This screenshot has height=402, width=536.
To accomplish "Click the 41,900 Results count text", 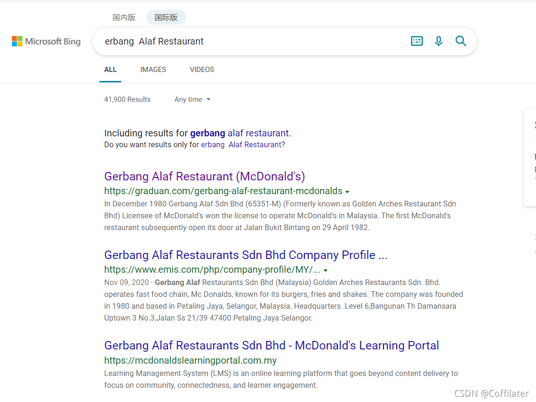I will (127, 99).
